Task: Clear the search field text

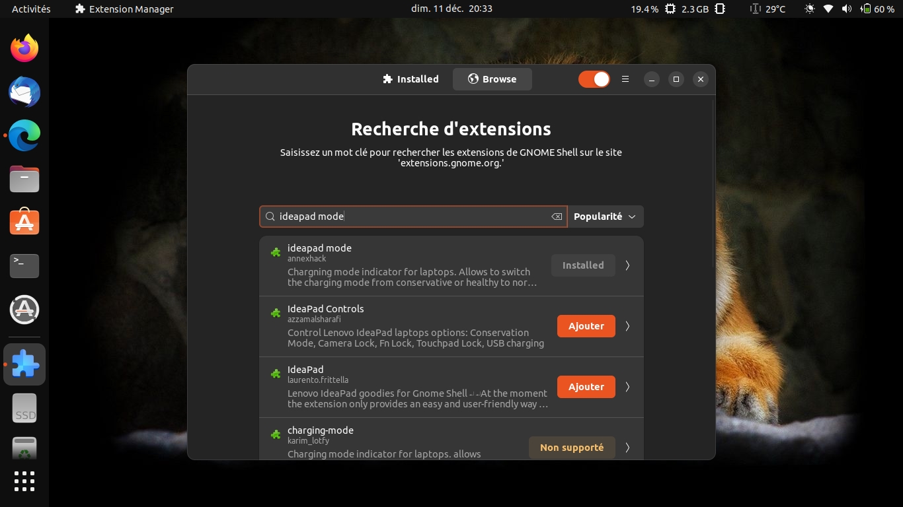Action: coord(557,217)
